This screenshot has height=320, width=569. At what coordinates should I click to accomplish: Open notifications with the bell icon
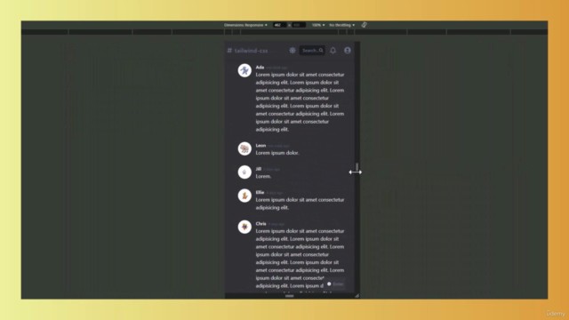pos(333,51)
